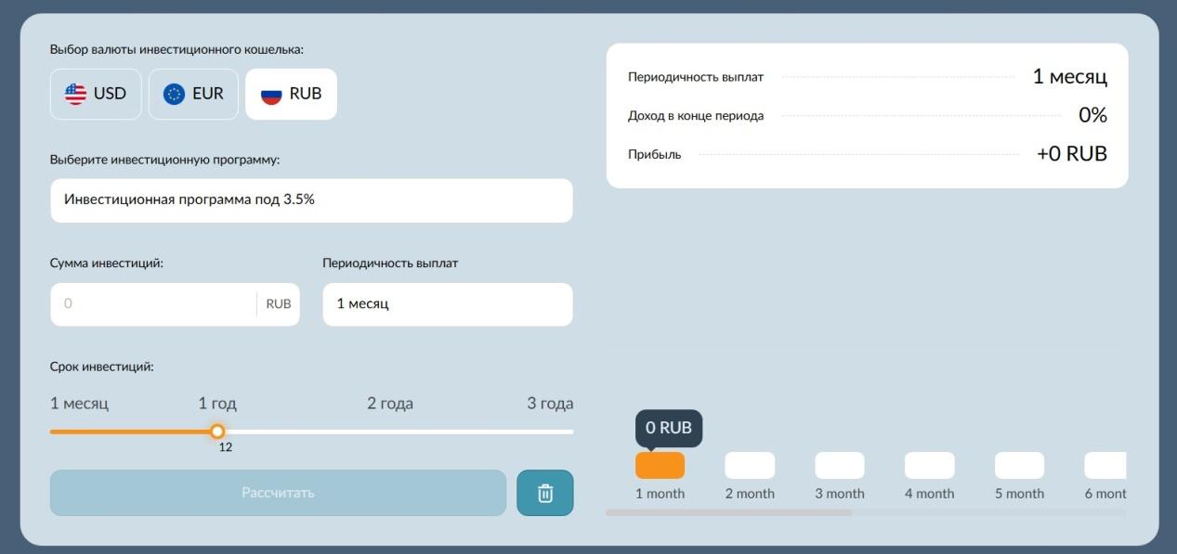Click the '+0 RUB' profit value

[x=1072, y=154]
